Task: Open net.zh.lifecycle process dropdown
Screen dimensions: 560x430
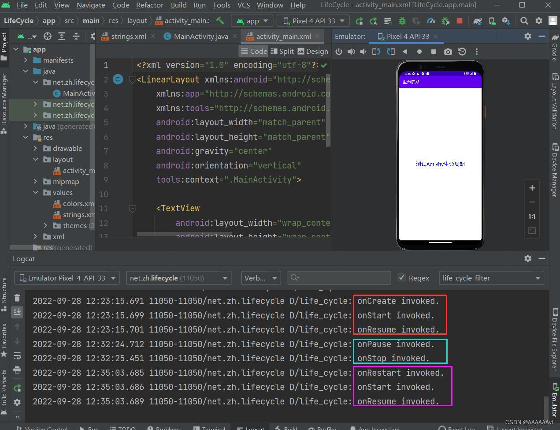Action: [x=178, y=278]
